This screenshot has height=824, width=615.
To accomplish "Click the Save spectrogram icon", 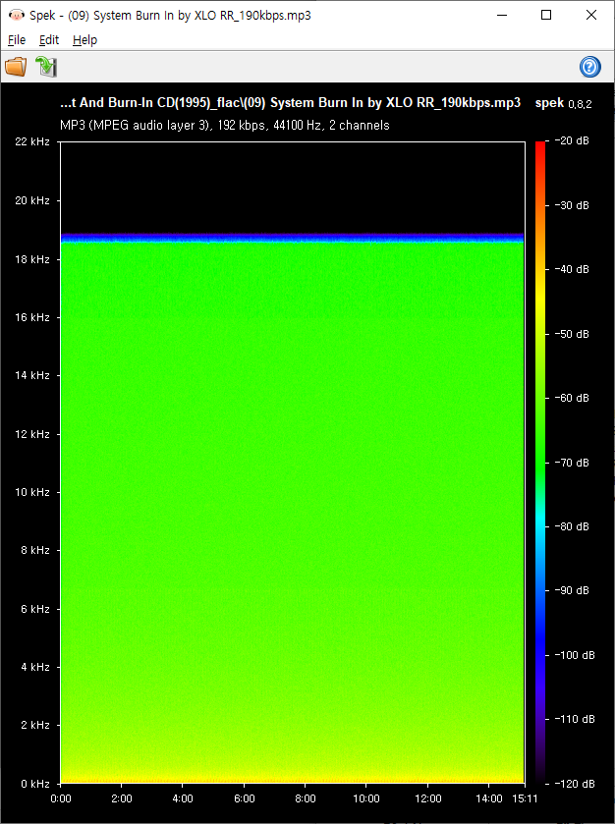I will pyautogui.click(x=46, y=67).
